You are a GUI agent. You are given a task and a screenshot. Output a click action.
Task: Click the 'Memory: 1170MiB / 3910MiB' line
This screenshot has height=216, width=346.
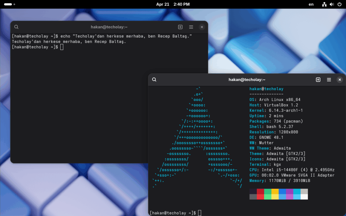tap(280, 181)
